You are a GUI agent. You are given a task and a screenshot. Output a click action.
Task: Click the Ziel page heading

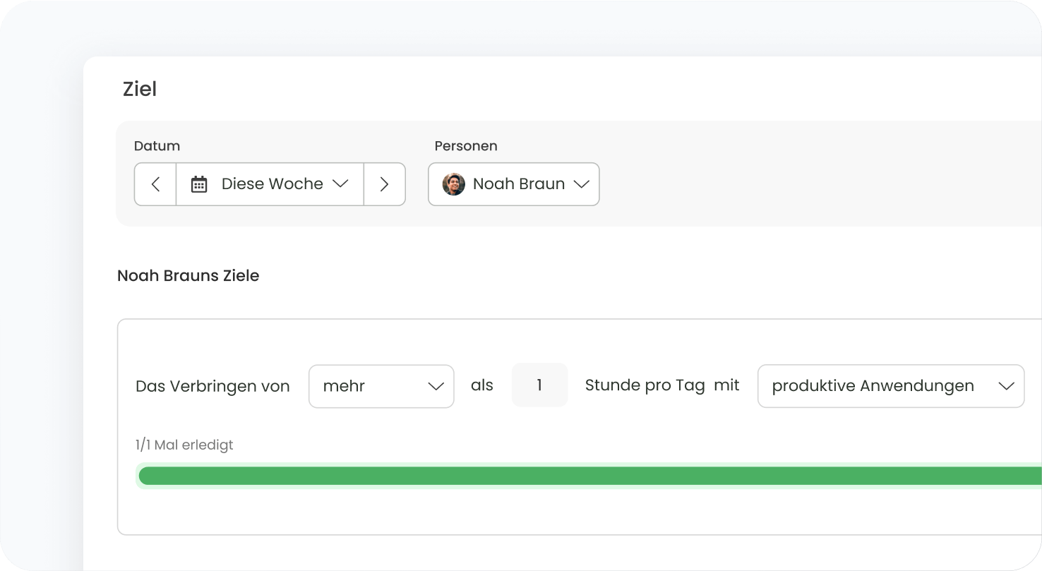pyautogui.click(x=140, y=89)
